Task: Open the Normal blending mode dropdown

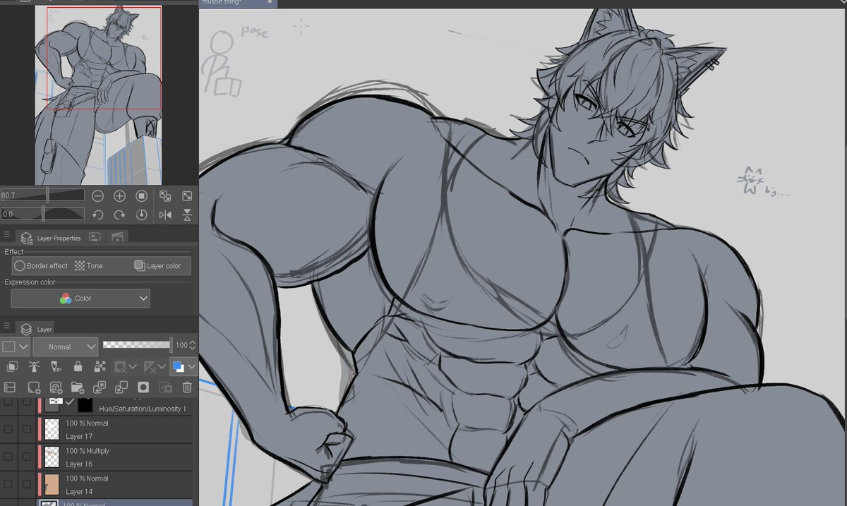Action: click(x=65, y=346)
